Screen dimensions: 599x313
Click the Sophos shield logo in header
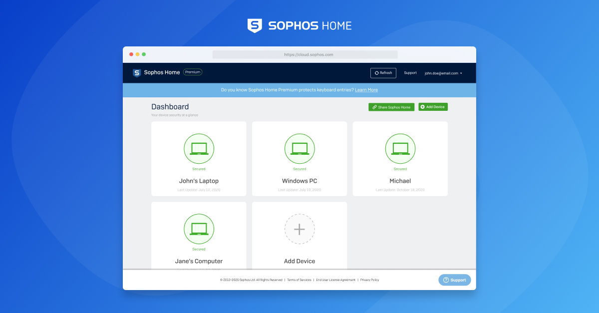tap(137, 73)
